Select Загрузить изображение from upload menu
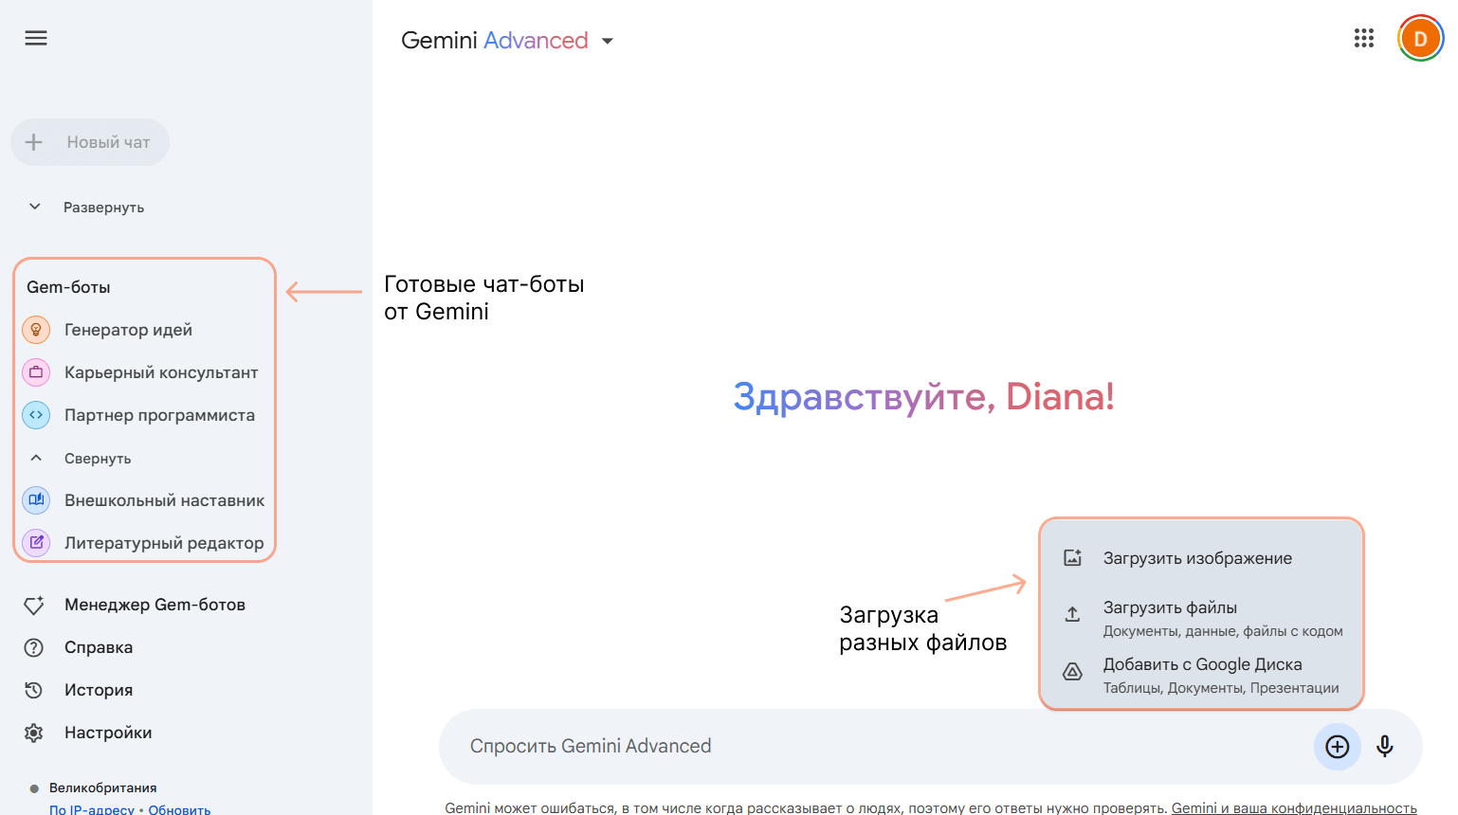The image size is (1458, 815). pyautogui.click(x=1196, y=558)
